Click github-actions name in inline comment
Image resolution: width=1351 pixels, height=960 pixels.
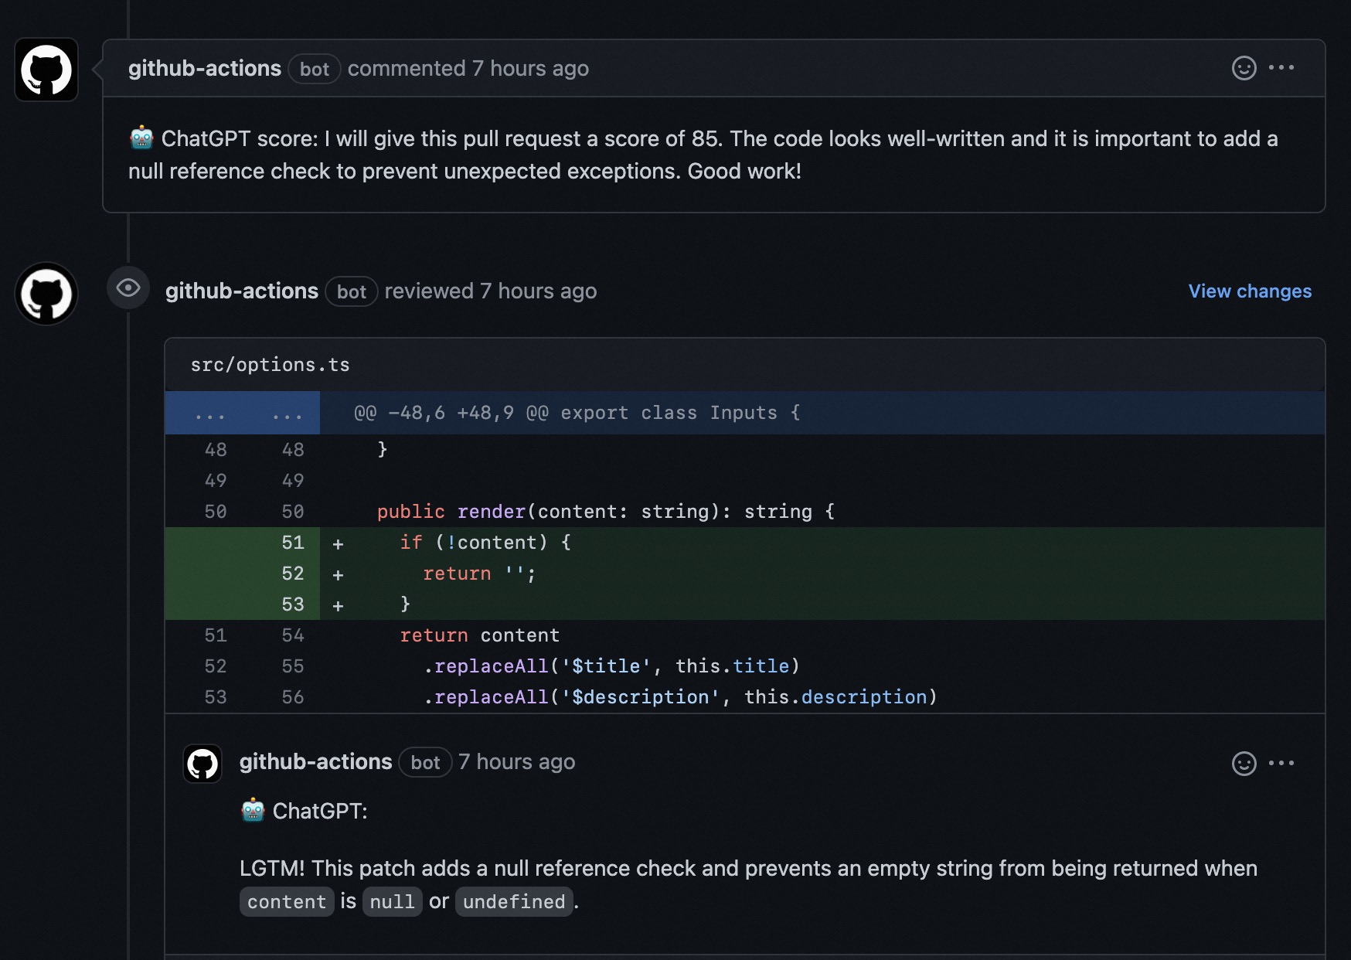pos(315,762)
